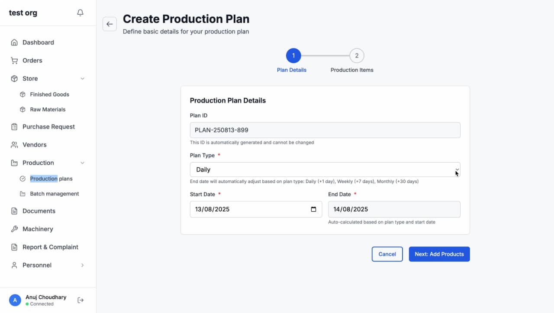Open Finished Goods in sidebar

(x=49, y=94)
